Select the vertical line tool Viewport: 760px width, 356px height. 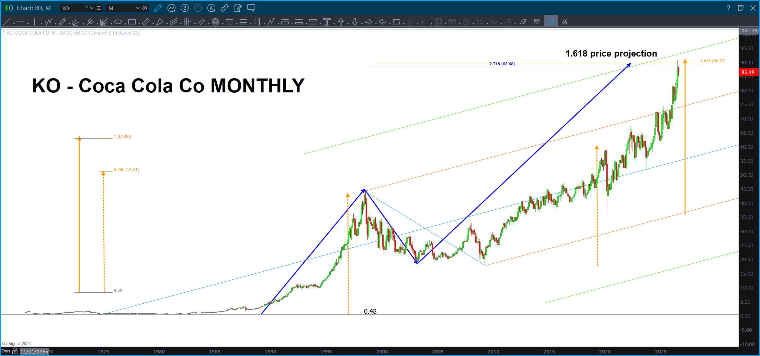pos(34,22)
